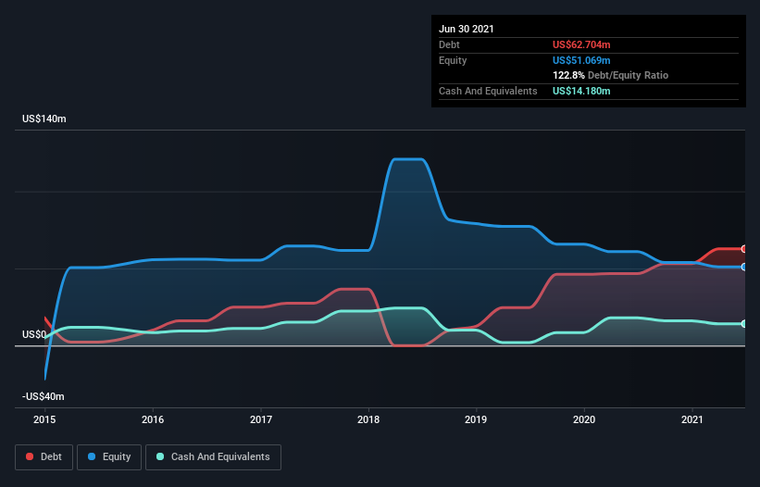
Task: Click the Debt label in tooltip
Action: click(x=449, y=44)
